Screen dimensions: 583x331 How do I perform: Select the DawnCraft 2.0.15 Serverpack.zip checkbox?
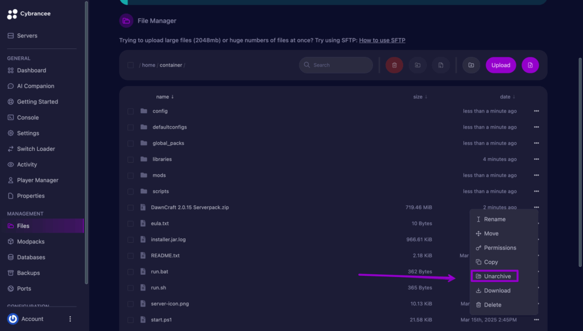130,208
